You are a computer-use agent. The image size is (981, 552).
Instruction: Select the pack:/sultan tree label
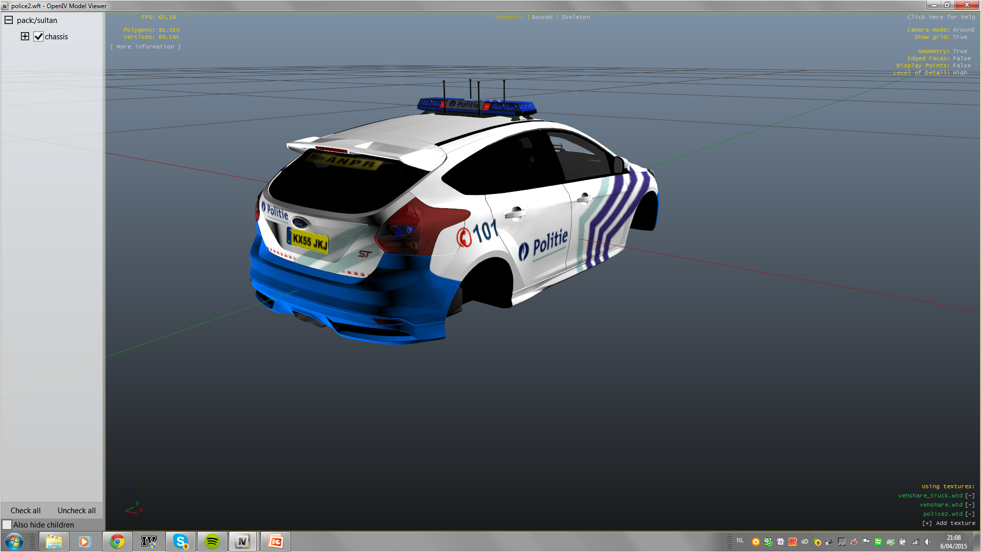click(x=37, y=20)
